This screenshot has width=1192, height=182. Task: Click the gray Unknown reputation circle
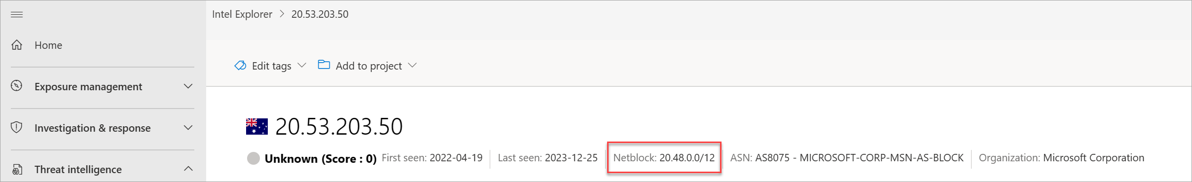(253, 158)
